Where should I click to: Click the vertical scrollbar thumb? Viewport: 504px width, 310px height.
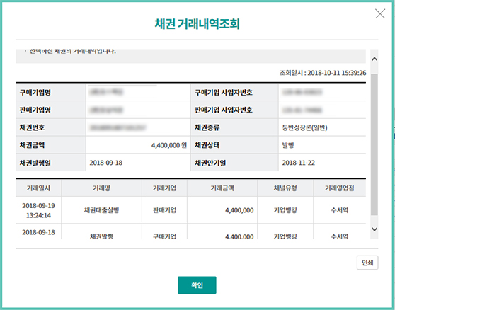(374, 142)
